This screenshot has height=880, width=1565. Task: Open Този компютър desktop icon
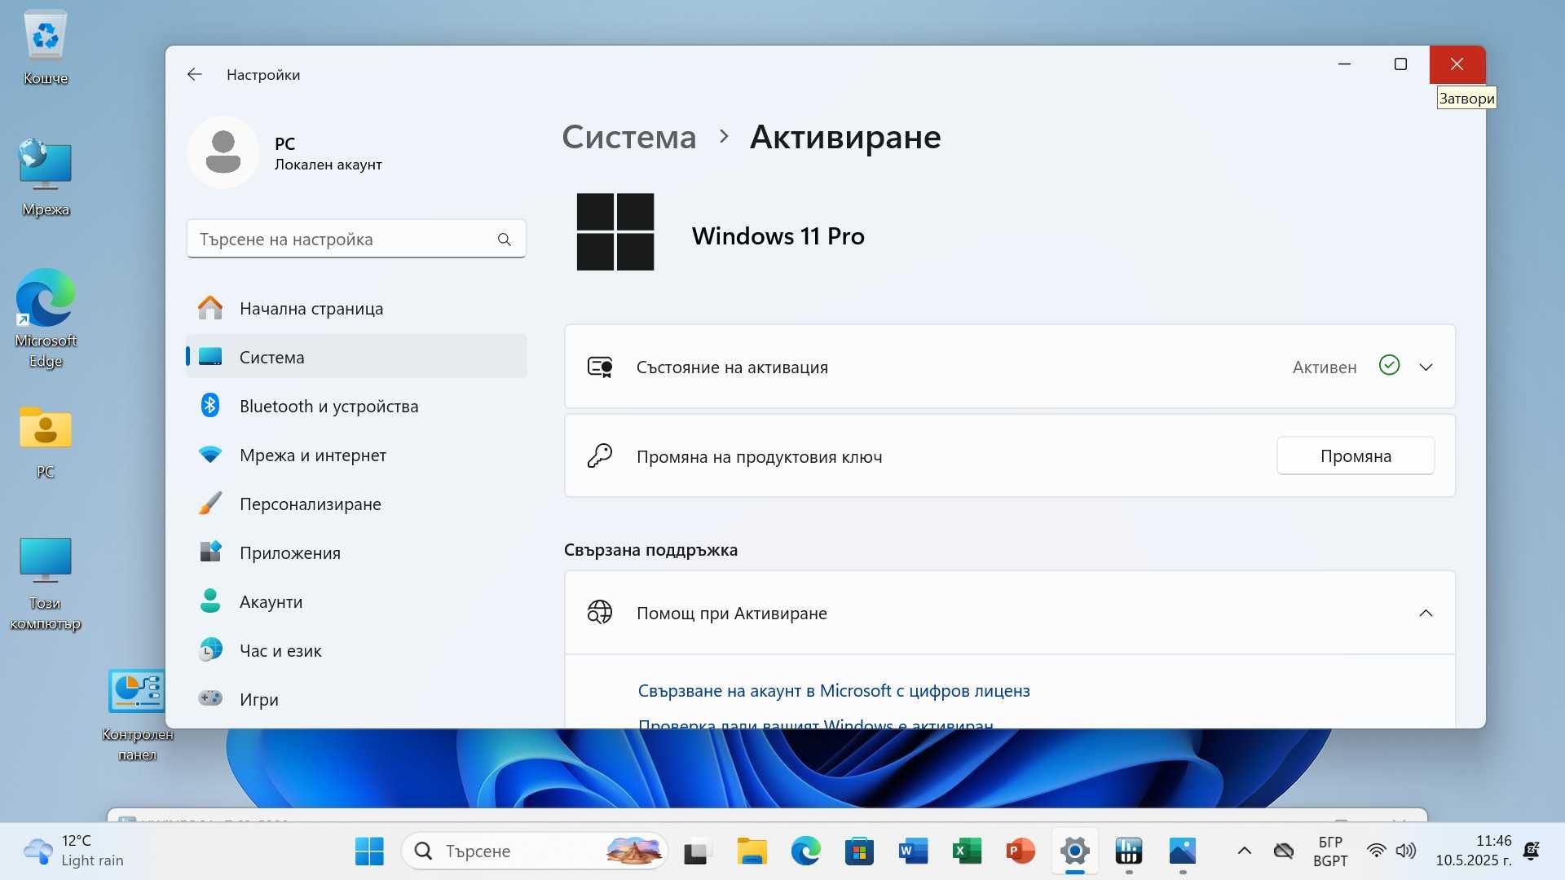click(x=46, y=583)
